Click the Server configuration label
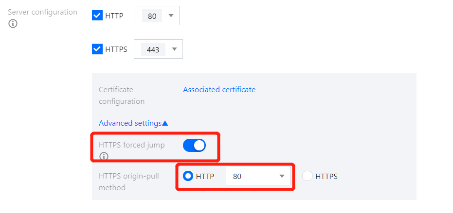This screenshot has width=453, height=213. 43,12
